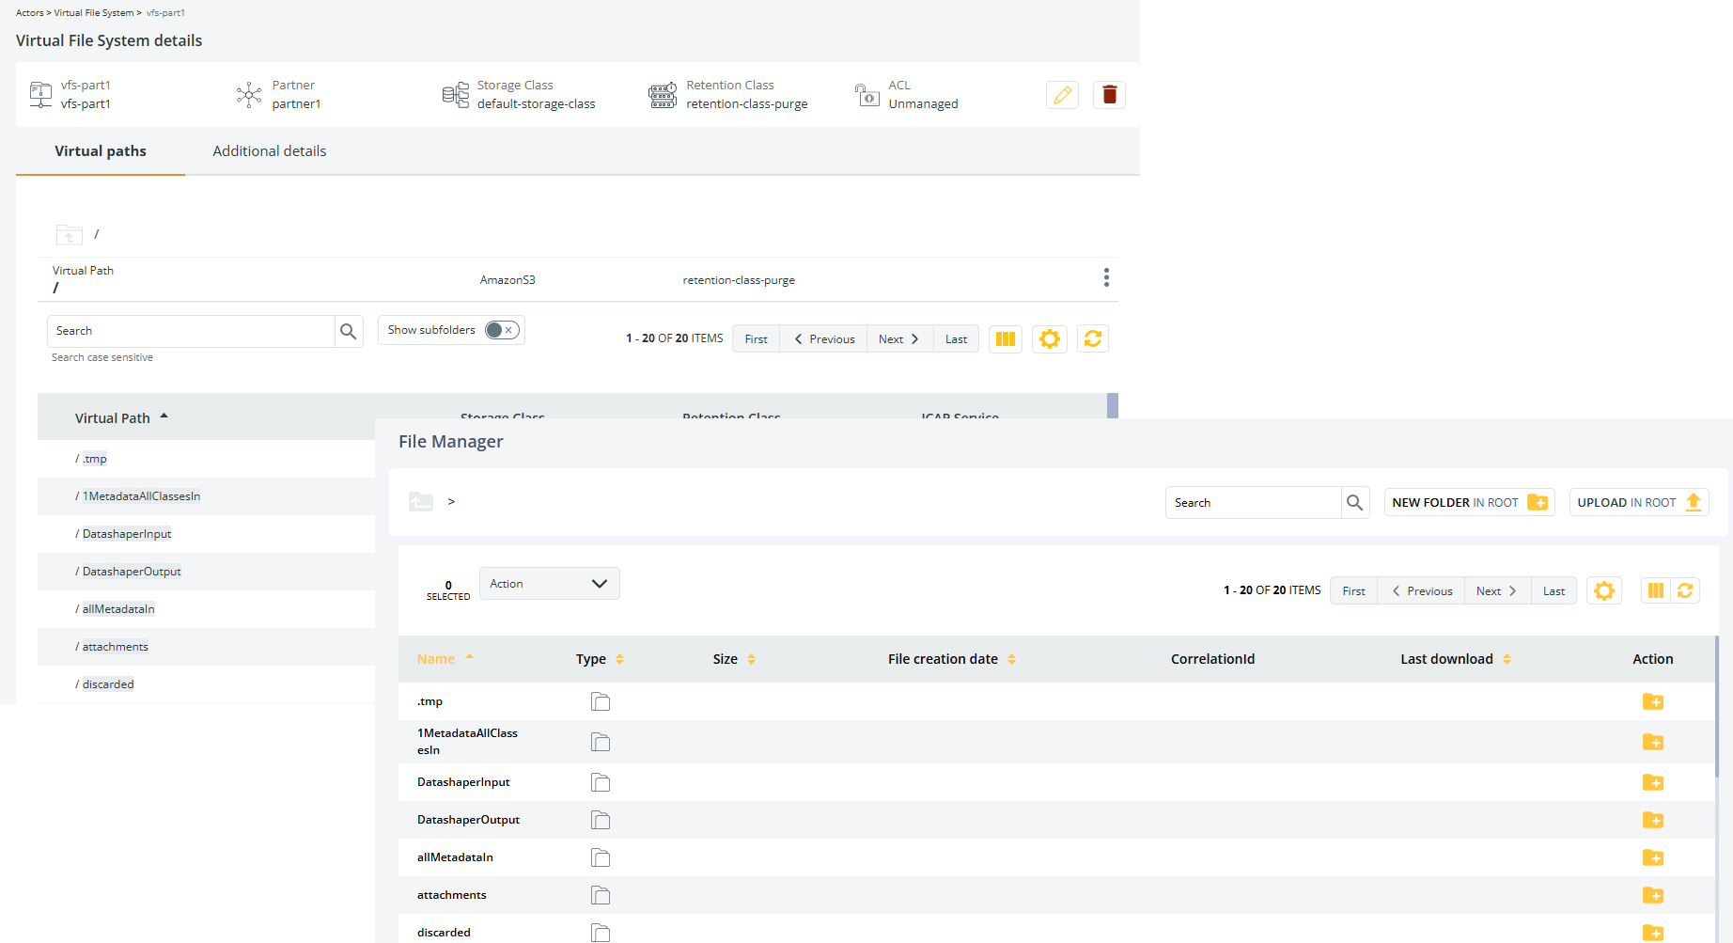Refresh the File Manager list
Image resolution: width=1733 pixels, height=943 pixels.
[x=1685, y=590]
